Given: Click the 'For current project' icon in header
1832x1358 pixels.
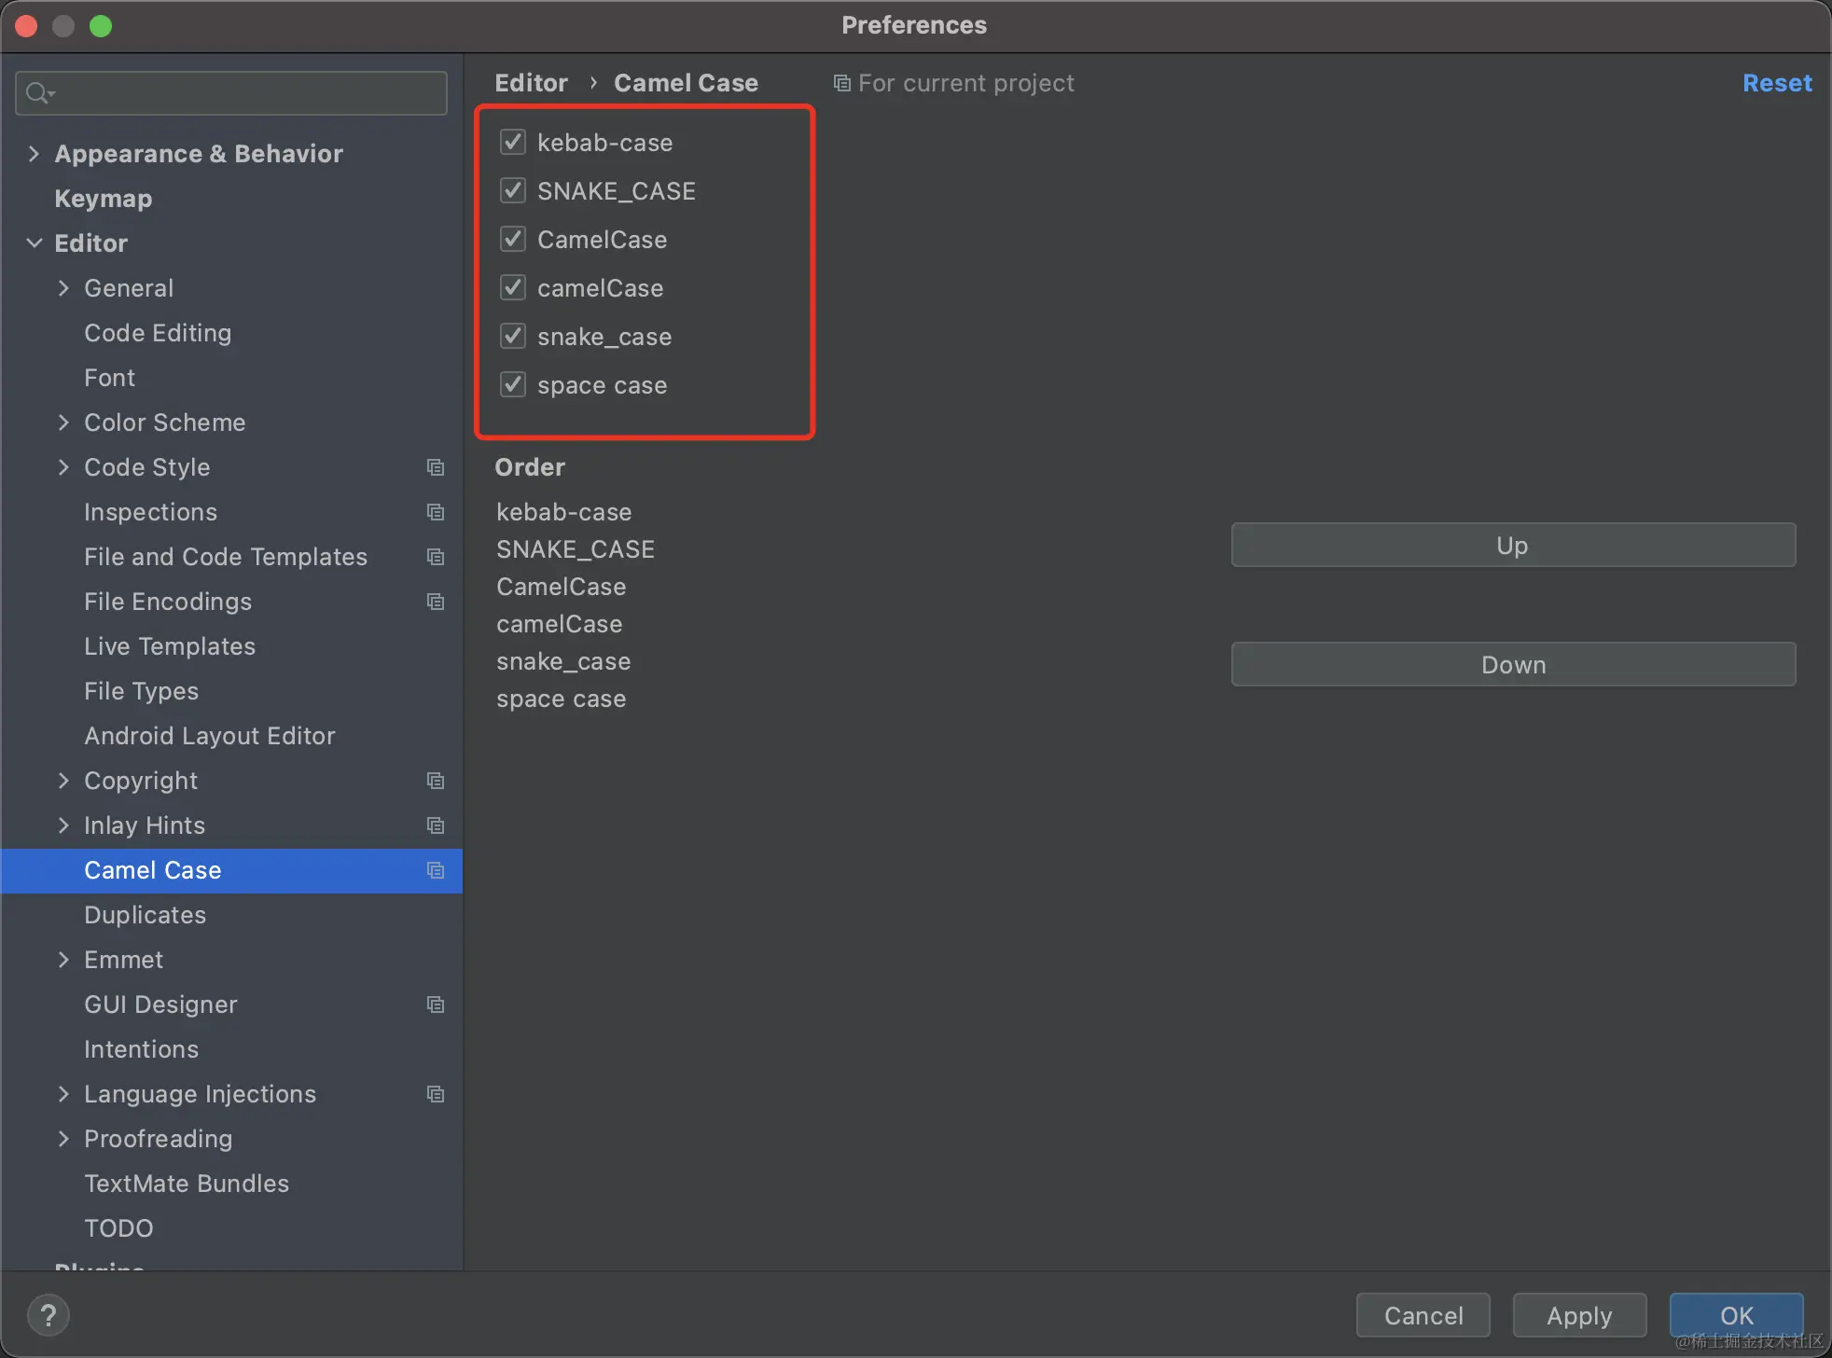Looking at the screenshot, I should [x=840, y=83].
